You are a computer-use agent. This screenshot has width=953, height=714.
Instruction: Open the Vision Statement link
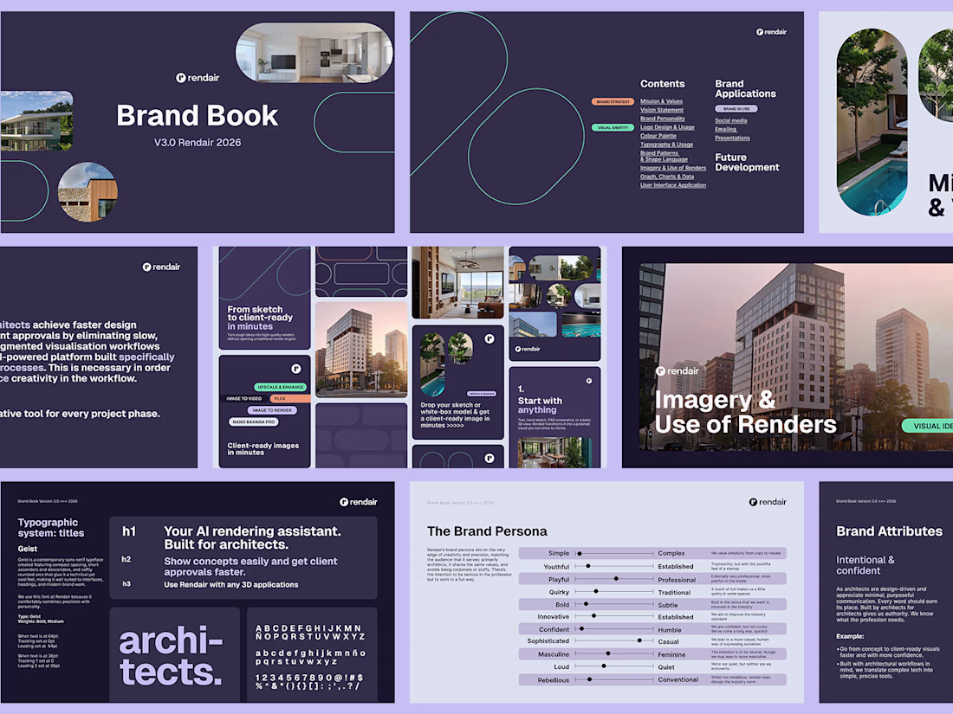[x=662, y=110]
